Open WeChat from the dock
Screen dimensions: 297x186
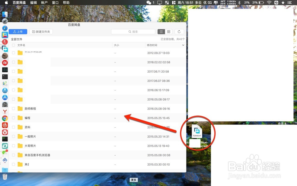tap(5, 153)
